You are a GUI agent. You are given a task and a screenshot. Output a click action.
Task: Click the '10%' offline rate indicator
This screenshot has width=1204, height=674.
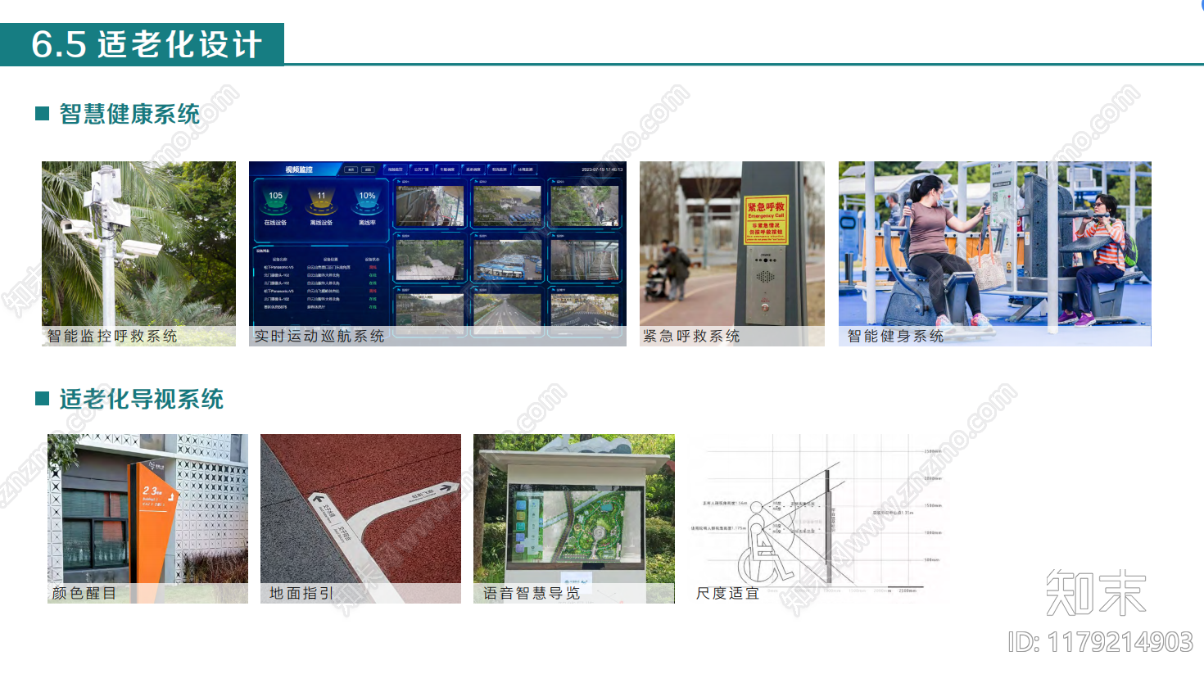(x=367, y=197)
